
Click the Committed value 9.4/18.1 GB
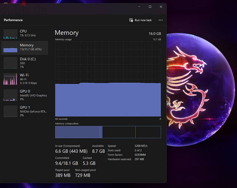click(x=67, y=163)
